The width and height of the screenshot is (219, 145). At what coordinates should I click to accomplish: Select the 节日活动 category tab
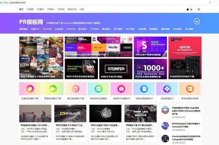95,29
